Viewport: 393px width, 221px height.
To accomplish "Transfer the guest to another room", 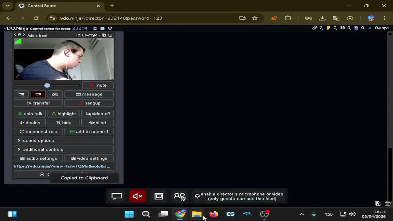I will coord(38,103).
